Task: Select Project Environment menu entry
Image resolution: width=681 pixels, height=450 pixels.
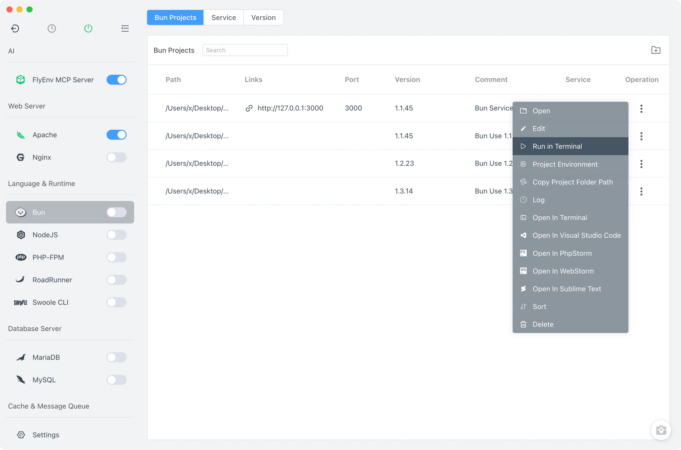Action: [570, 164]
